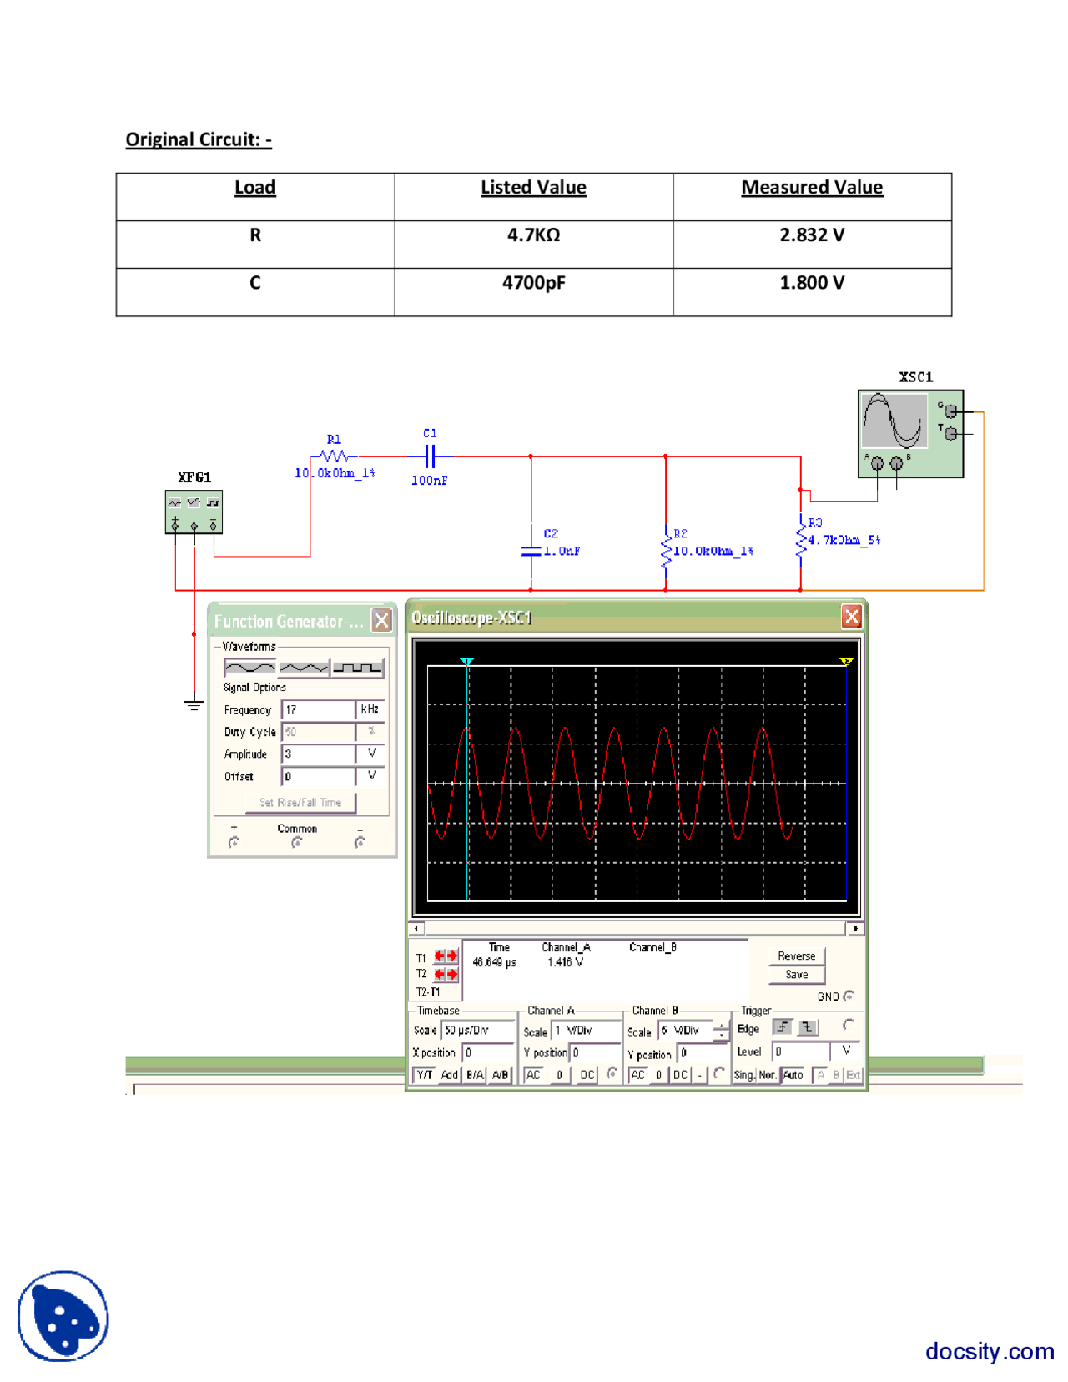1068x1382 pixels.
Task: Click the Save button on oscilloscope
Action: pos(796,975)
